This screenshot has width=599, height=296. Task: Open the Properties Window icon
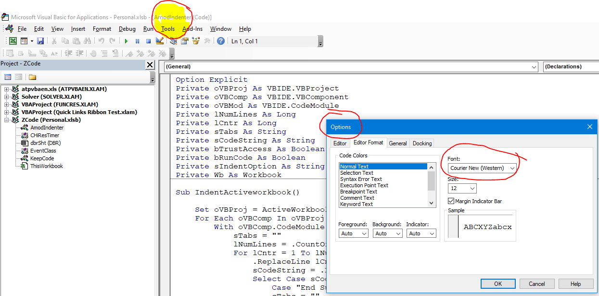point(184,41)
